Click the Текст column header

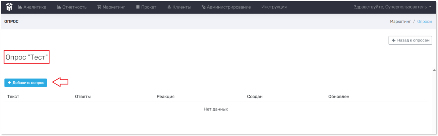[x=13, y=97]
